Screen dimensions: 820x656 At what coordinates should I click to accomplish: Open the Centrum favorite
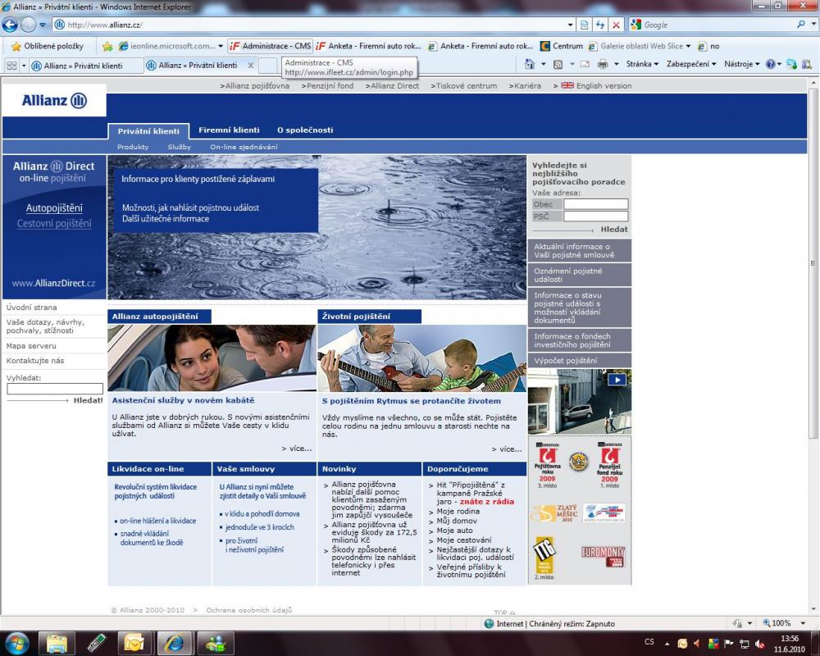[561, 46]
